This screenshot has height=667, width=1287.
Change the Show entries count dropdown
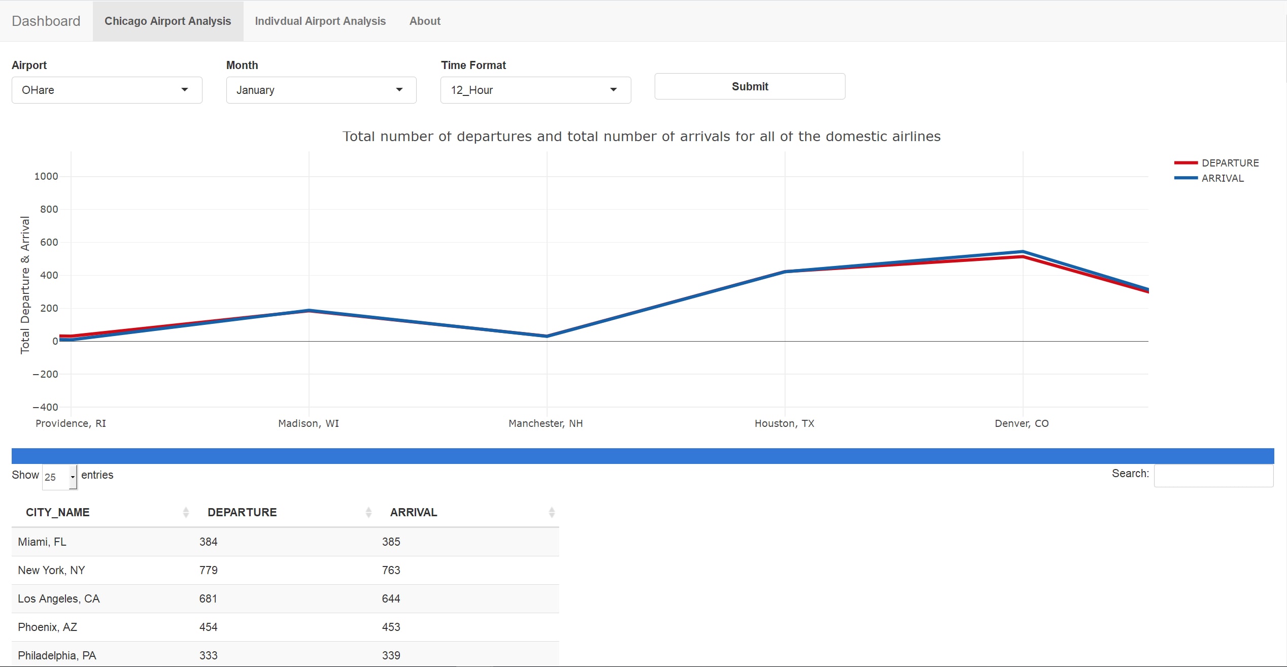59,477
